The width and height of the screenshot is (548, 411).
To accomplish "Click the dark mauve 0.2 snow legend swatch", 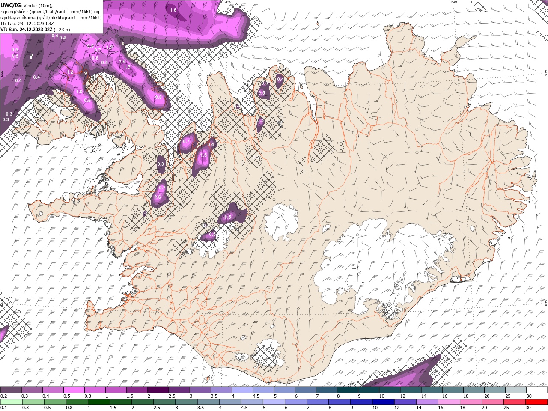I will (x=11, y=390).
